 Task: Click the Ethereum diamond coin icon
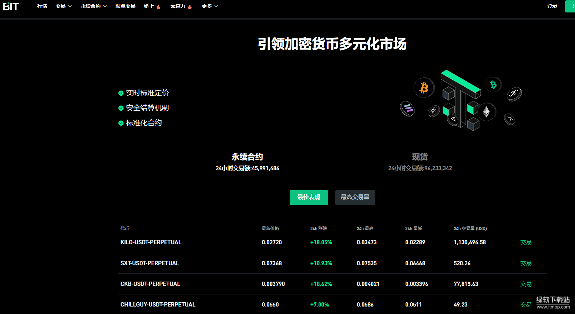486,112
